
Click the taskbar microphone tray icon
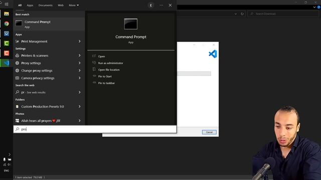pyautogui.click(x=5, y=159)
